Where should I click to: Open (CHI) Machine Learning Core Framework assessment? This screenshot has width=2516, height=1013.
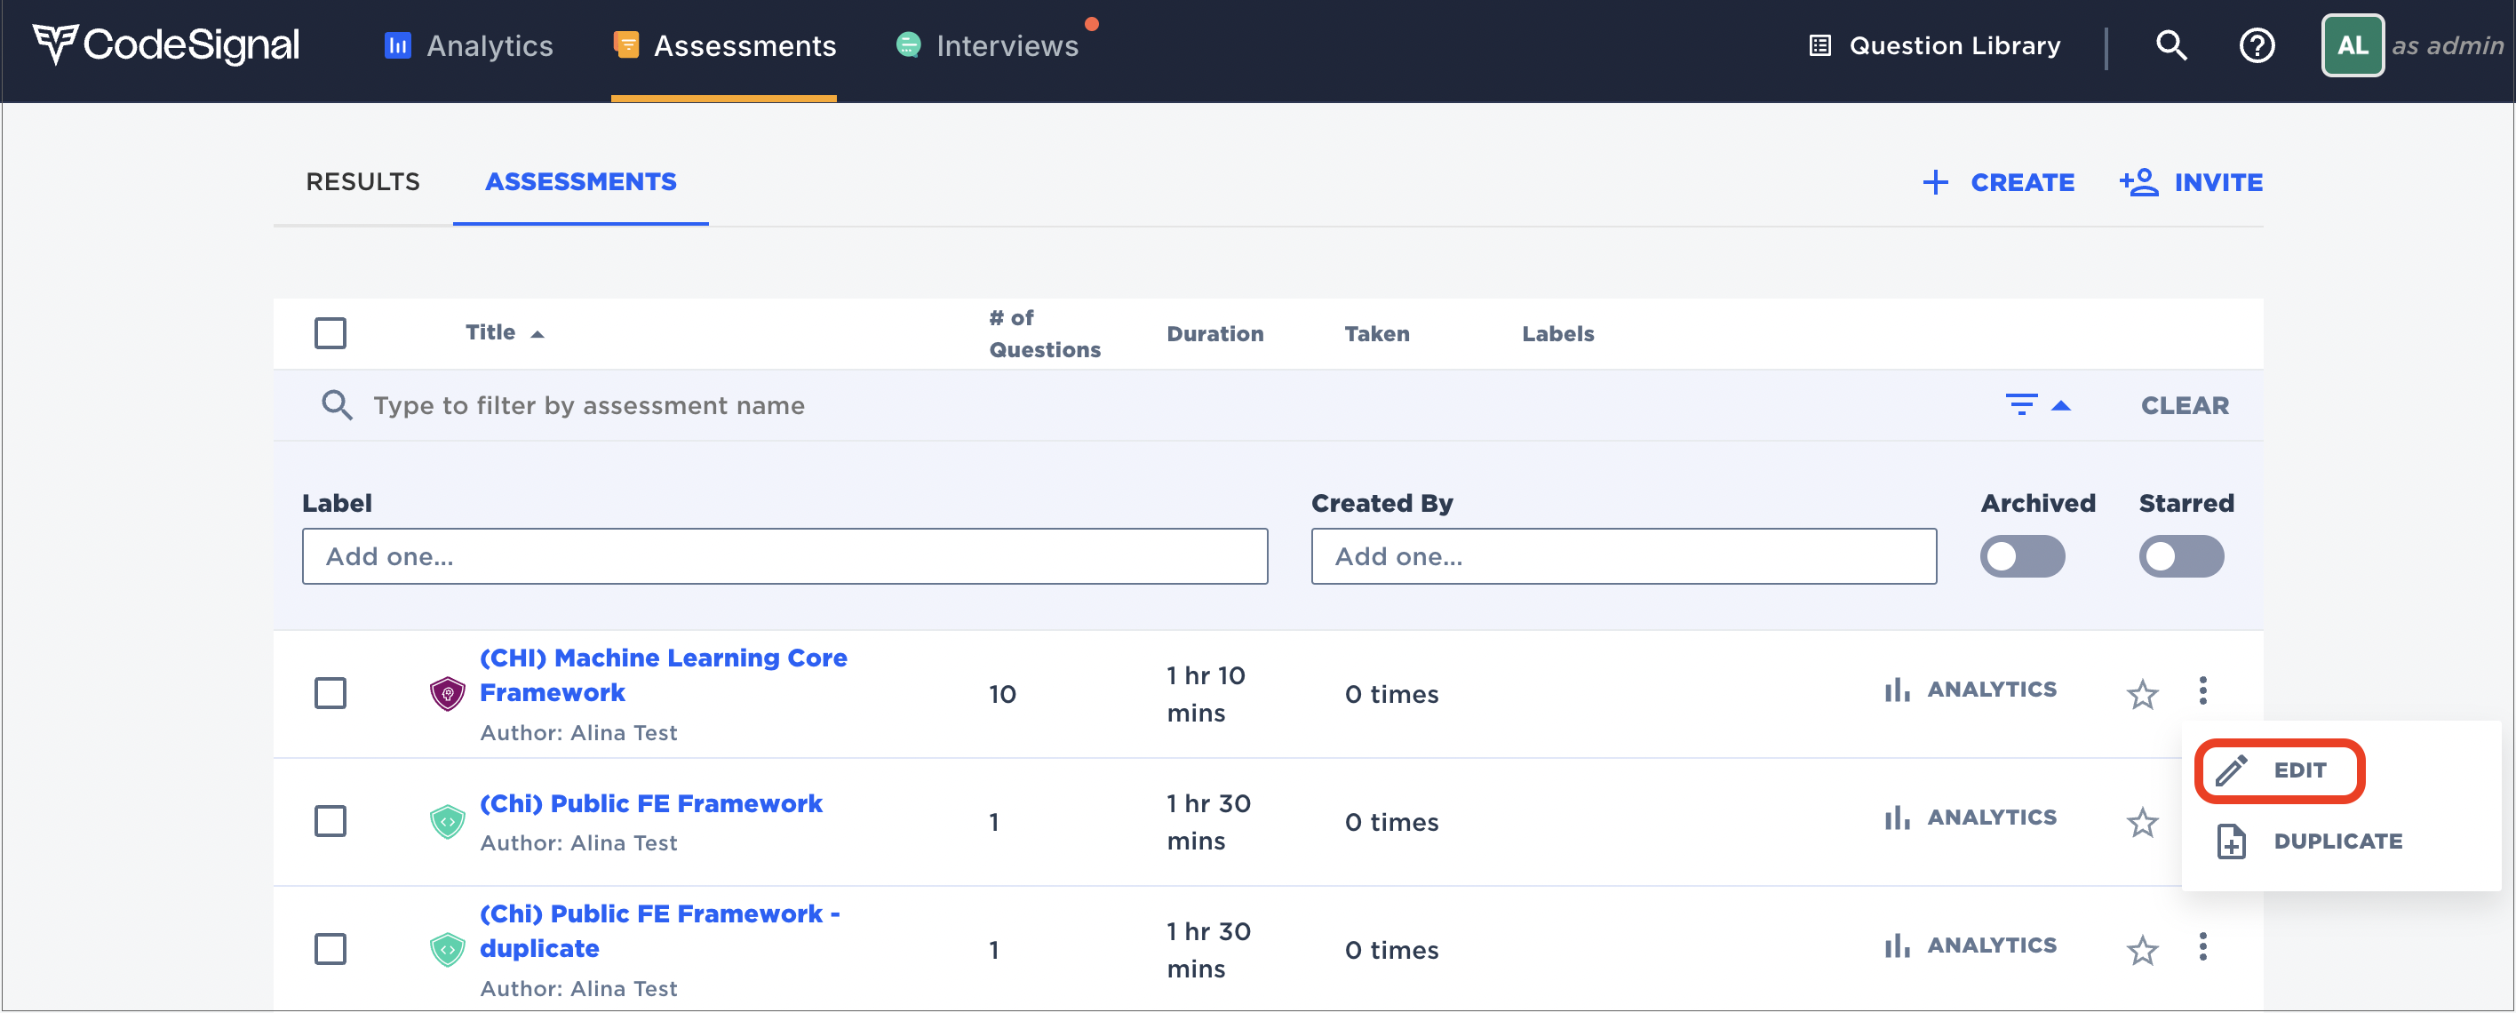[663, 675]
